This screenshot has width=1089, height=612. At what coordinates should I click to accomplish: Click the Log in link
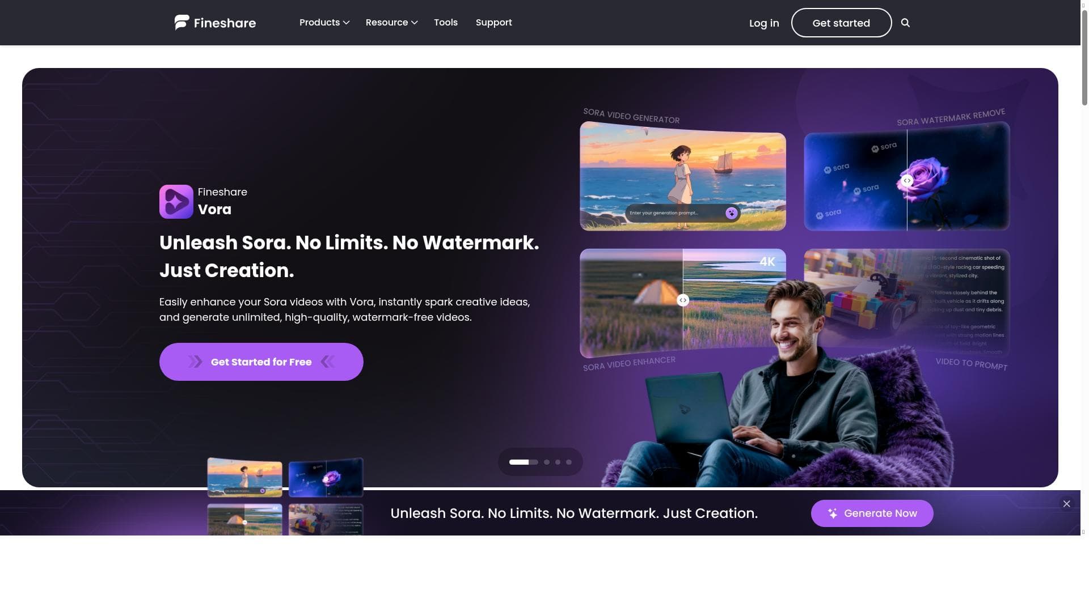click(764, 23)
